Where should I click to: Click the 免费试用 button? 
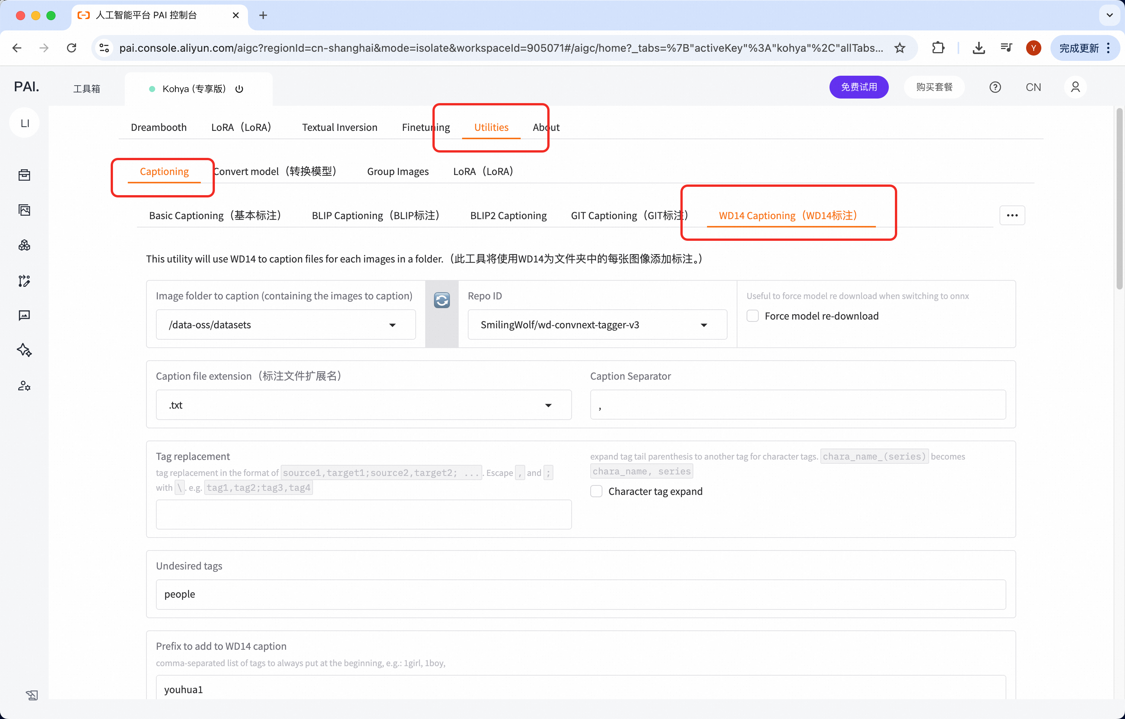[858, 87]
